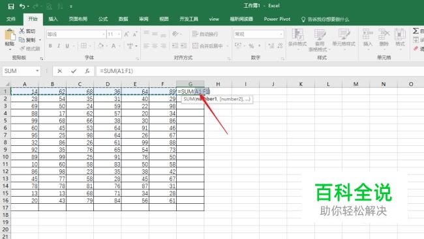The image size is (424, 239).
Task: Open the File tab
Action: [11, 19]
